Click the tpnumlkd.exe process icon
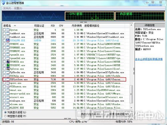Screen dimensions: 167x125 click(8, 58)
